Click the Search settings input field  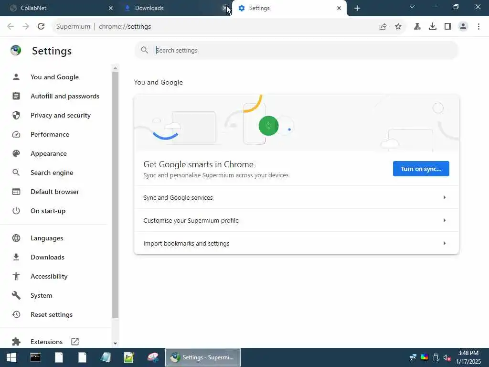tap(296, 50)
